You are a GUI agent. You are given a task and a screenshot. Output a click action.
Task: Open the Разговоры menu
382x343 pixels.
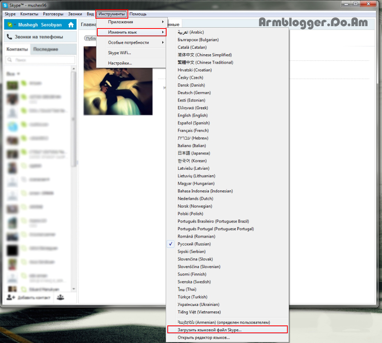(53, 14)
